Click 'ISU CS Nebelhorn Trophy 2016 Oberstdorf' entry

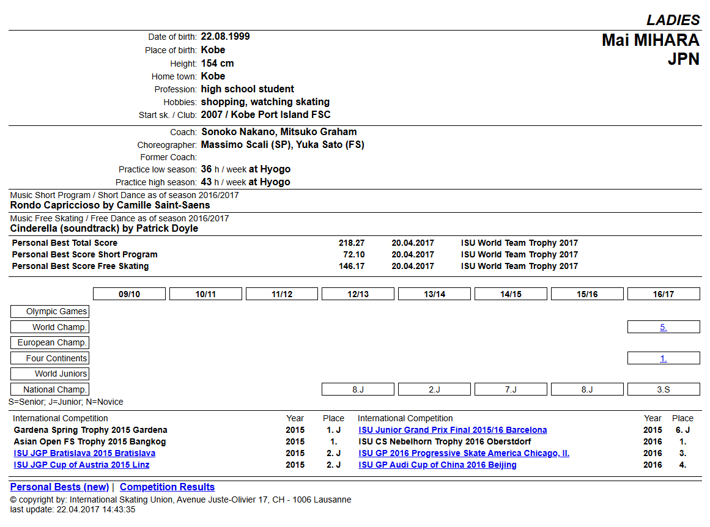point(445,442)
